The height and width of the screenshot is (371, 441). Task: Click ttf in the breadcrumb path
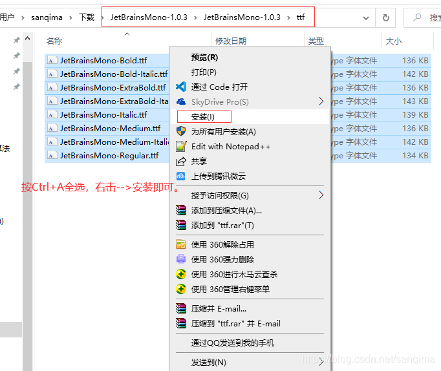tap(301, 17)
